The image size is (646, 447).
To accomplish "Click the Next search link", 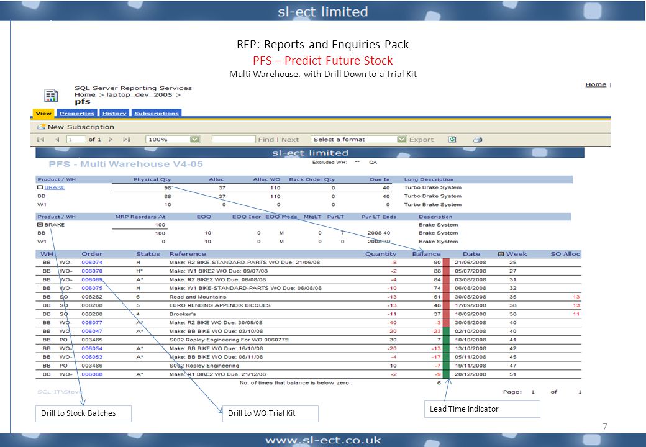I will point(290,140).
